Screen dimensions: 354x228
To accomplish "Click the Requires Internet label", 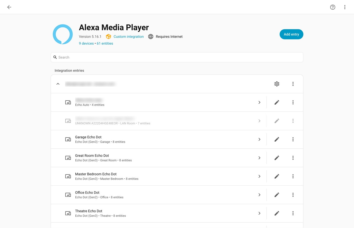I will click(x=169, y=36).
